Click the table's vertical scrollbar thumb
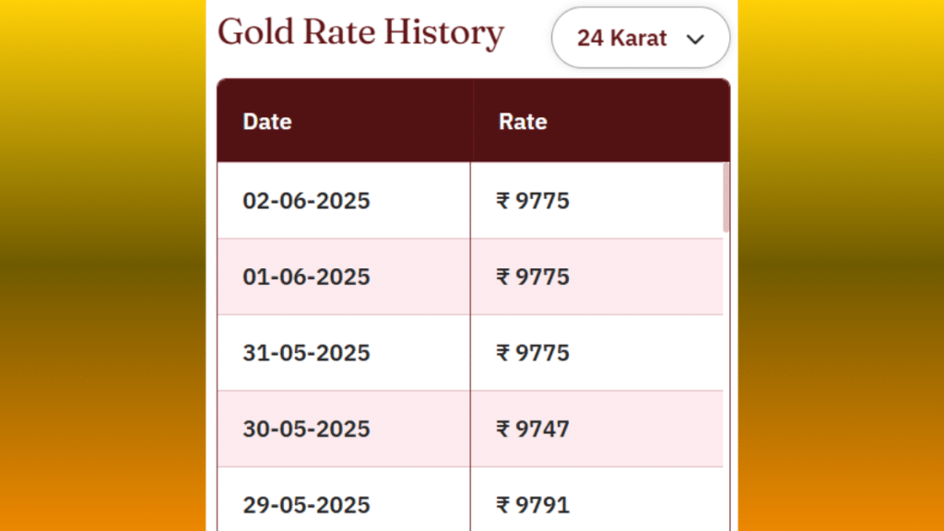Image resolution: width=944 pixels, height=531 pixels. (x=726, y=197)
